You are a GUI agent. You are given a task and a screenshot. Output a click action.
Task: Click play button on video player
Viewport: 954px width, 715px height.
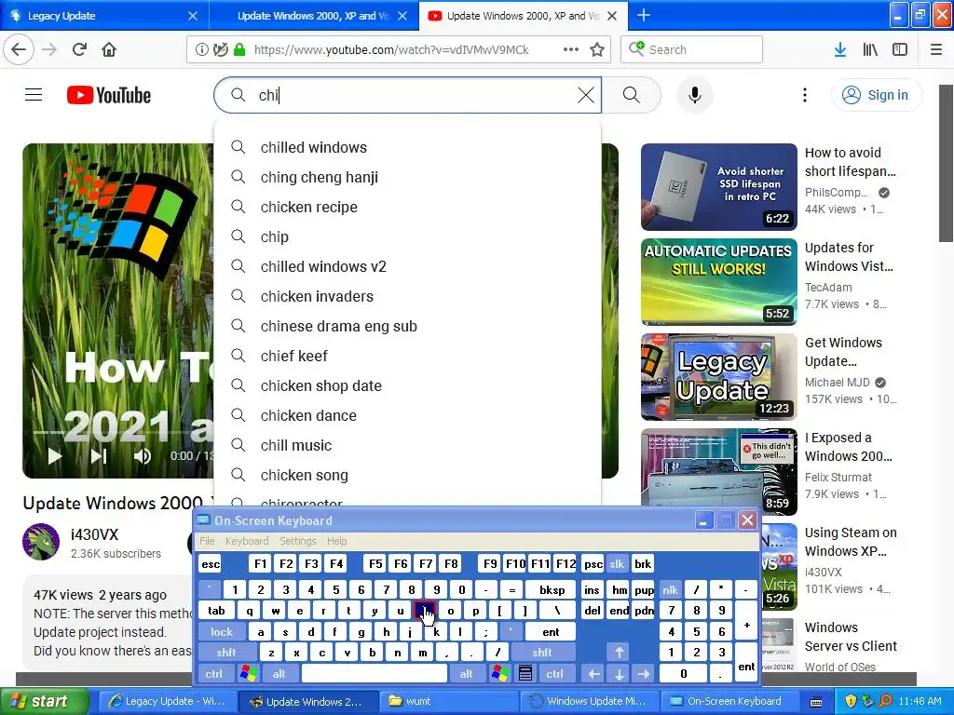point(55,456)
